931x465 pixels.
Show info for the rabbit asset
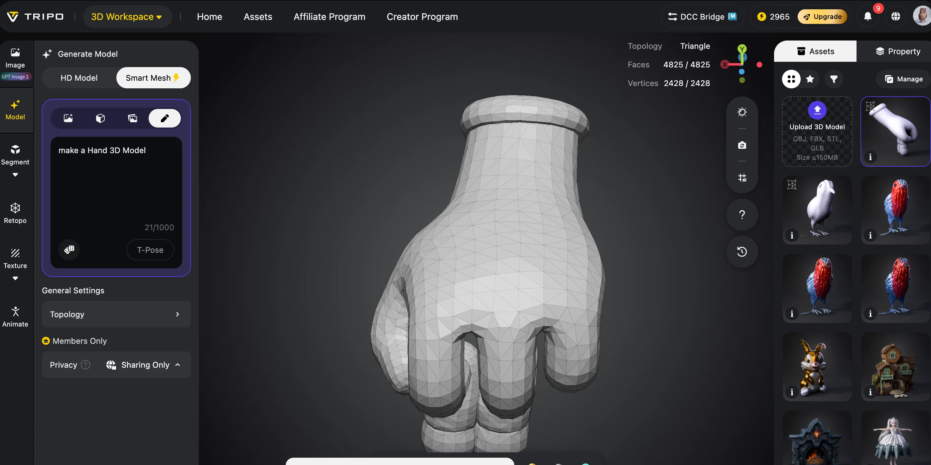792,392
